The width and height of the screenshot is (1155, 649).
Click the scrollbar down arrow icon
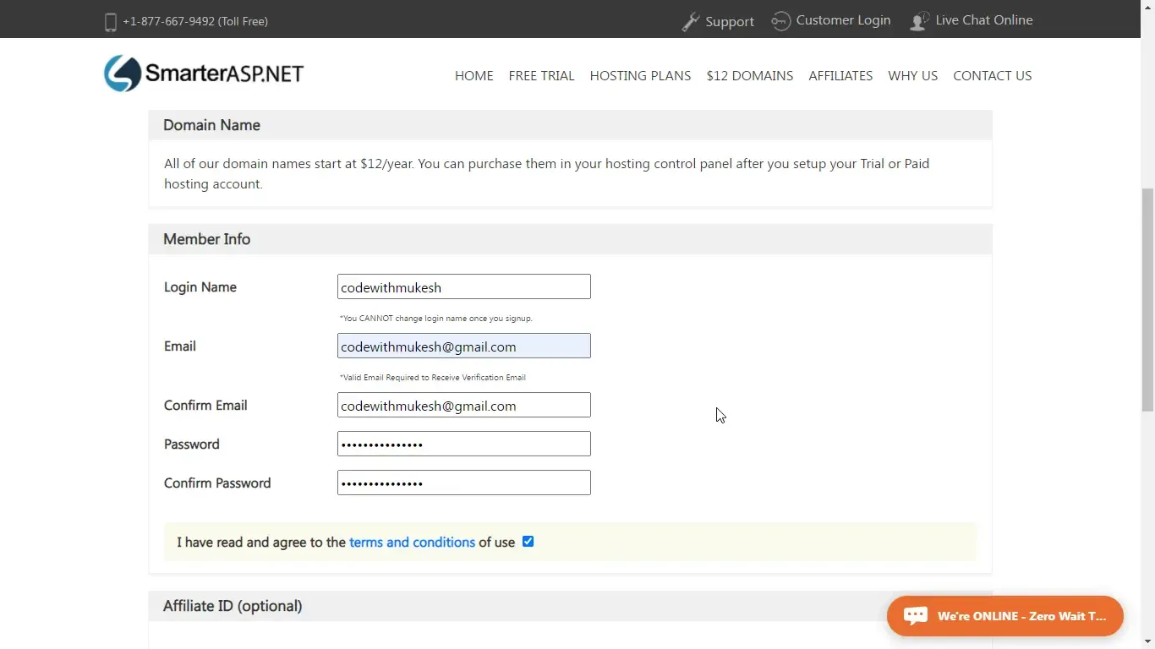coord(1148,642)
